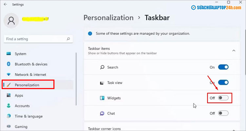Screen dimensions: 246x131
Task: Turn off the Task view toggle
Action: [223, 83]
